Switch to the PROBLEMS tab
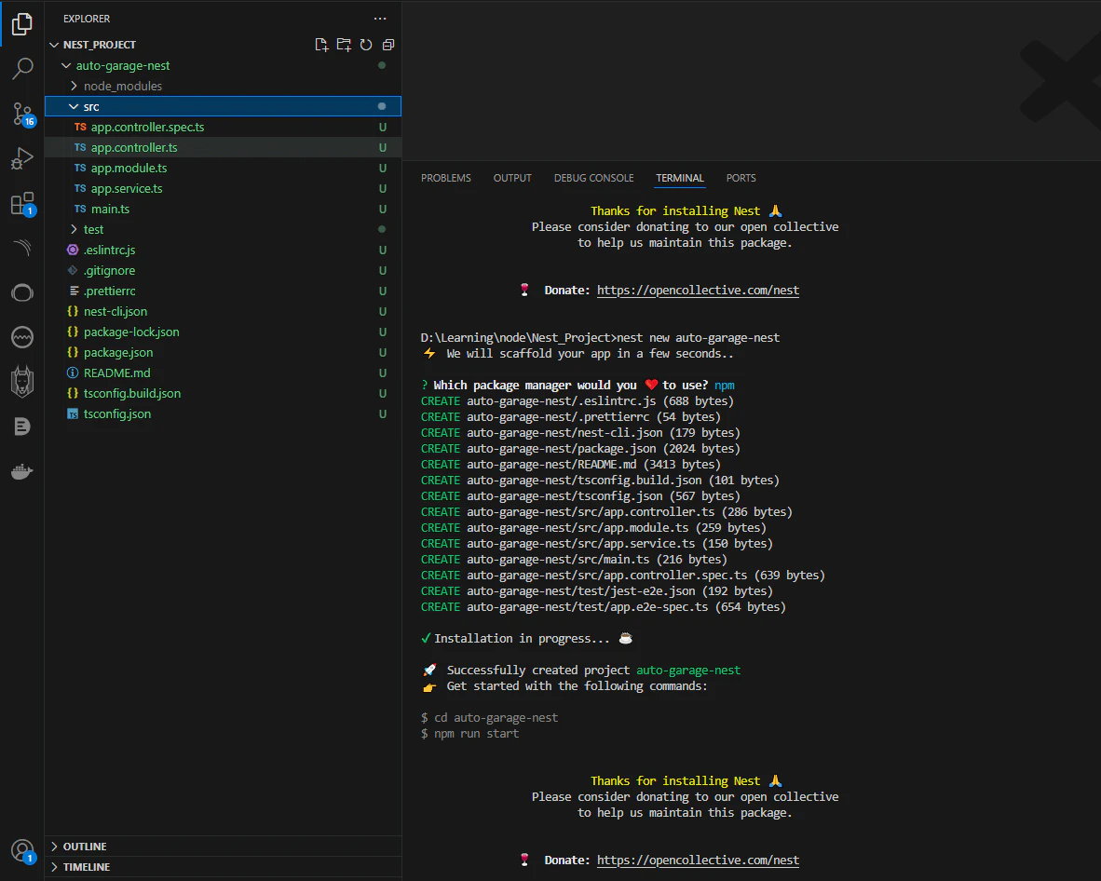 (445, 178)
